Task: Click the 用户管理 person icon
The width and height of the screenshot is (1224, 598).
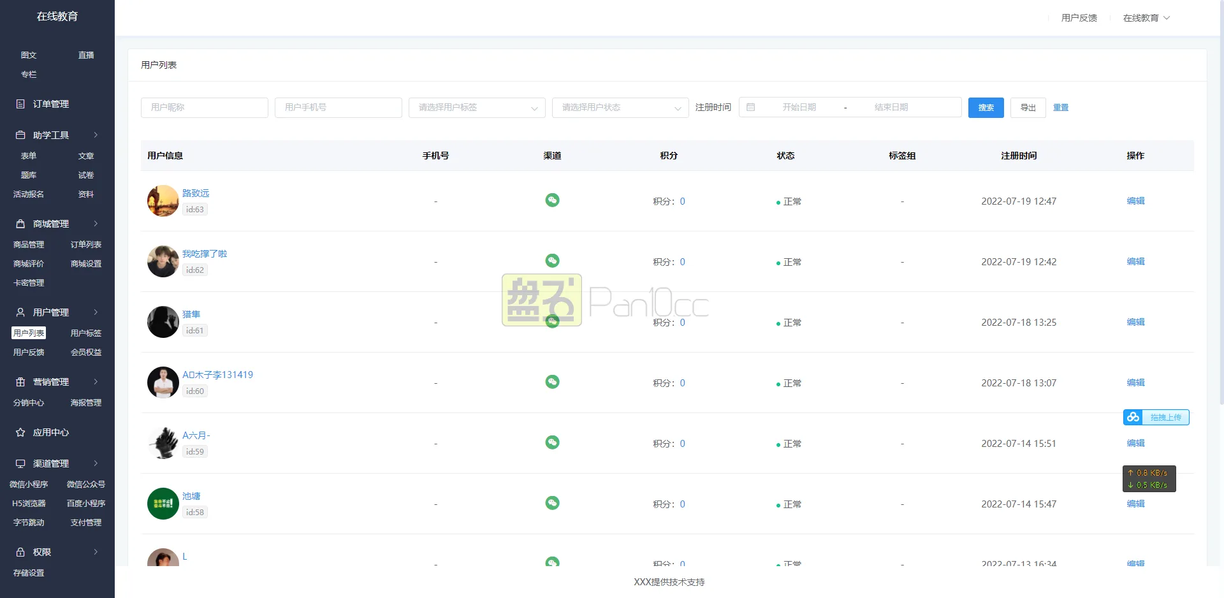Action: coord(20,312)
